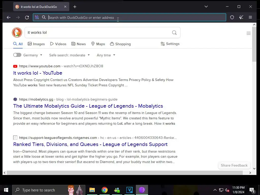The height and width of the screenshot is (195, 260).
Task: Click the scroll up arrow
Action: coord(254,25)
